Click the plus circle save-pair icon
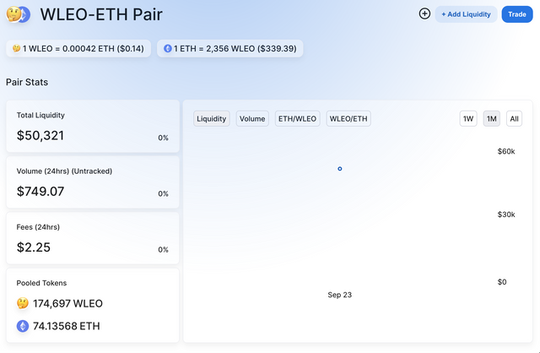The image size is (540, 353). [x=424, y=14]
